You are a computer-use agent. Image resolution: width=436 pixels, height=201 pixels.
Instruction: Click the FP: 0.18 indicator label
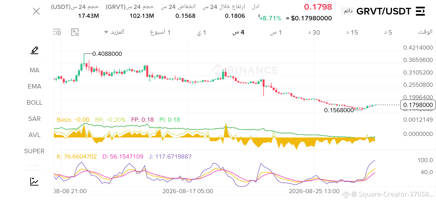[143, 120]
